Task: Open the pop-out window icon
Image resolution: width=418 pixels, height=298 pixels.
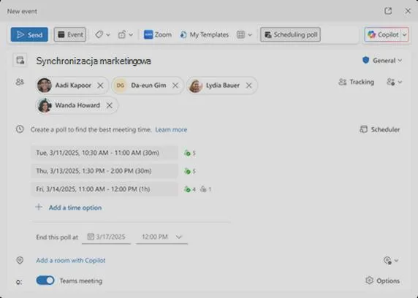Action: coord(388,11)
